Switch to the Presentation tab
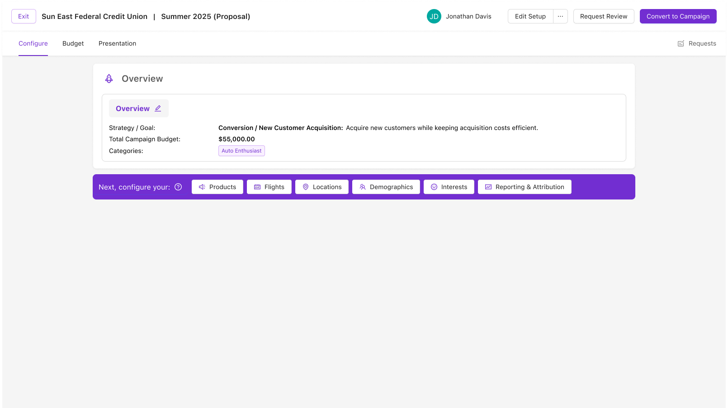 coord(117,43)
